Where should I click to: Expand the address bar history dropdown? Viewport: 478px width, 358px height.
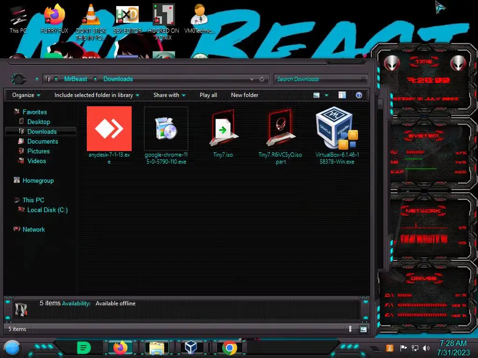click(252, 79)
